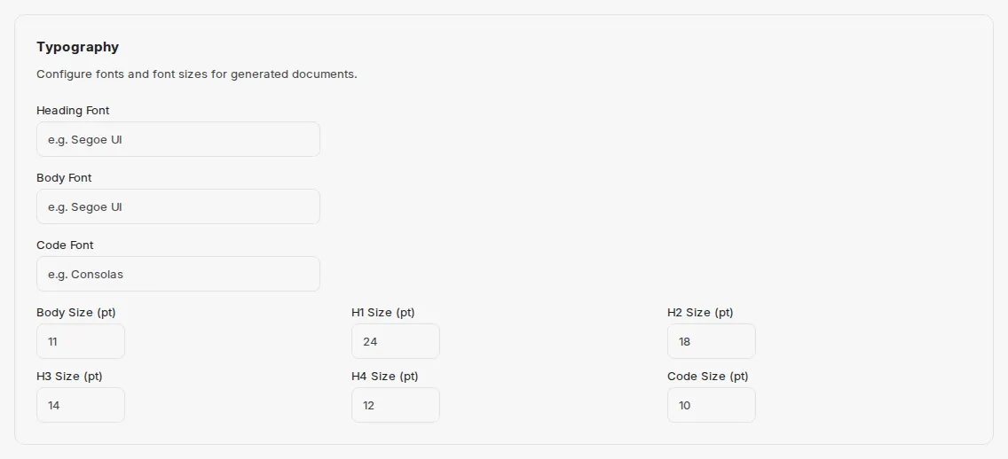Click the Body Size (pt) label

pos(75,313)
